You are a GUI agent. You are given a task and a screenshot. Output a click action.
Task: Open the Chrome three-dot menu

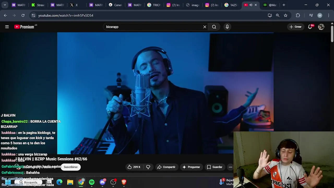(329, 15)
